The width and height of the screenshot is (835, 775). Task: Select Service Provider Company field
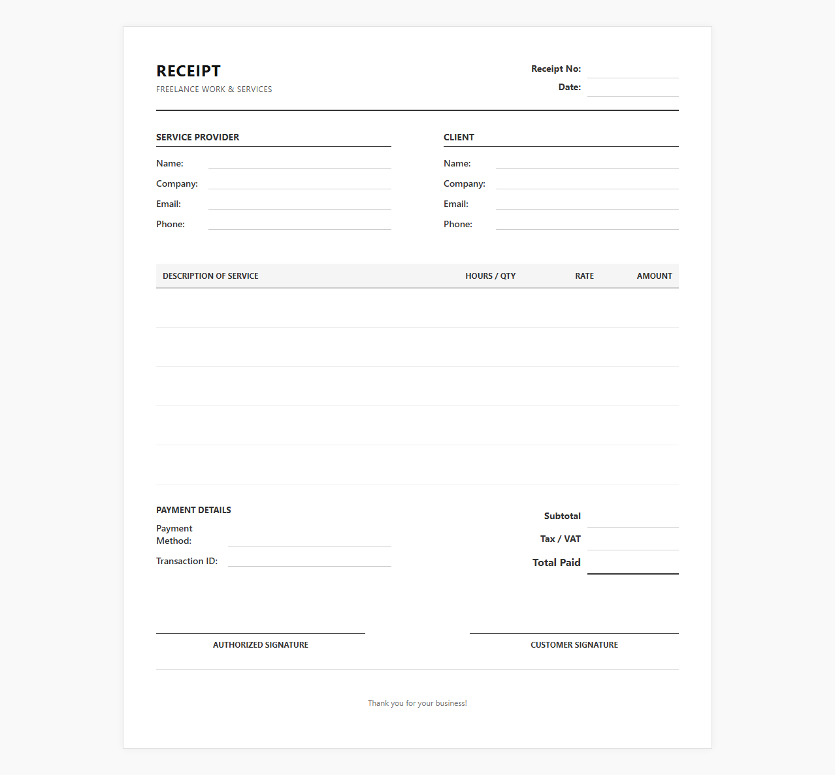pos(300,183)
